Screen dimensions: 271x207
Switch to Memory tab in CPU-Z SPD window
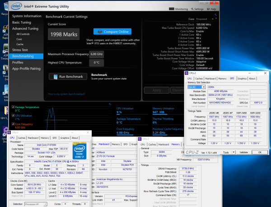[x=222, y=79]
